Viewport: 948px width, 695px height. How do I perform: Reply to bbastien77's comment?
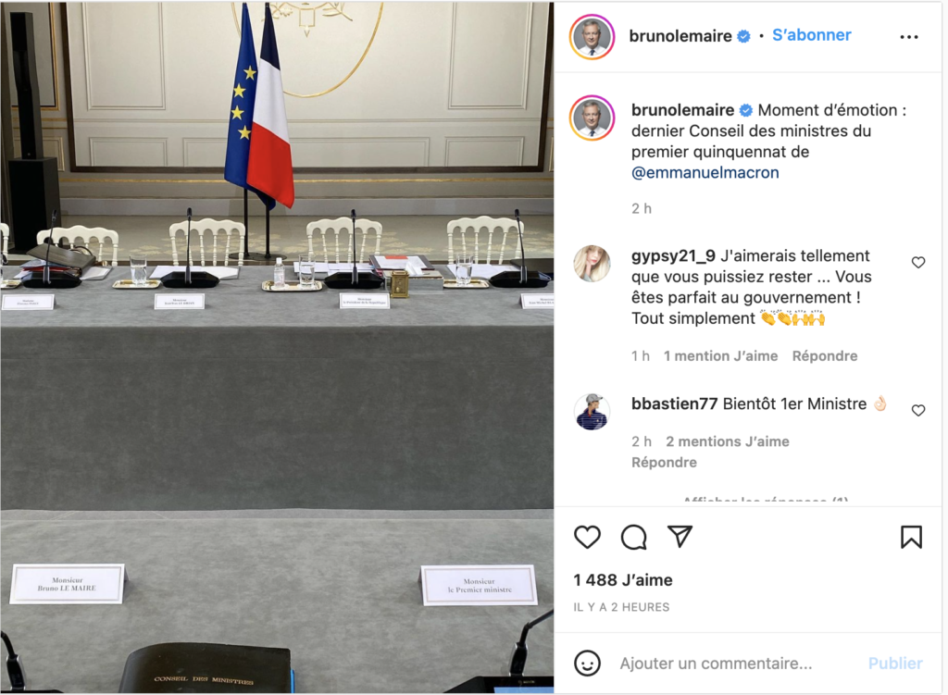pos(664,463)
